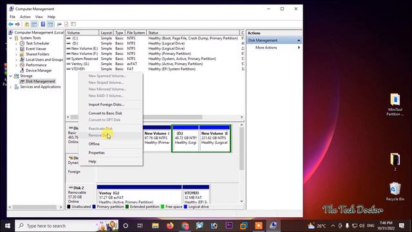
Task: Expand the Performance node arrow
Action: (x=16, y=65)
